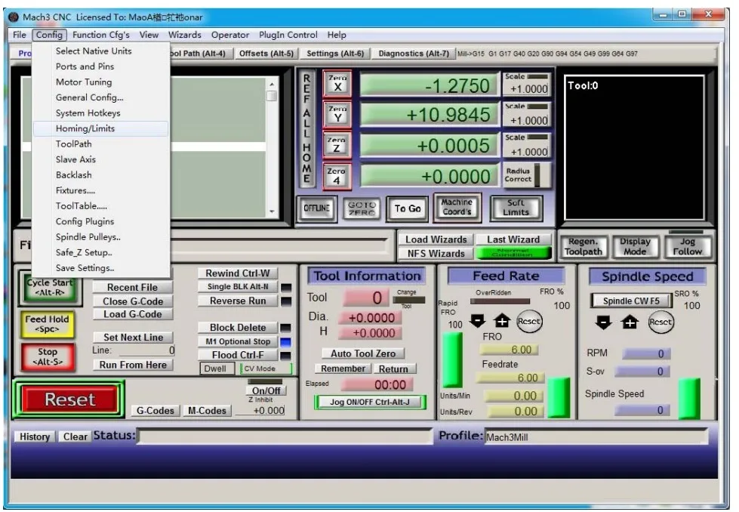The height and width of the screenshot is (512, 739).
Task: Click the Zero X axis button
Action: click(x=337, y=84)
